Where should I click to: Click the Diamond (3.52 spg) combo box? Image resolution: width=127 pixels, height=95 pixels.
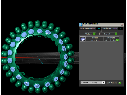[x=93, y=83]
